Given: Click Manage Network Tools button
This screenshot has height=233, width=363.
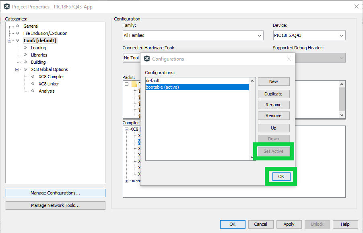Looking at the screenshot, I should pyautogui.click(x=56, y=205).
